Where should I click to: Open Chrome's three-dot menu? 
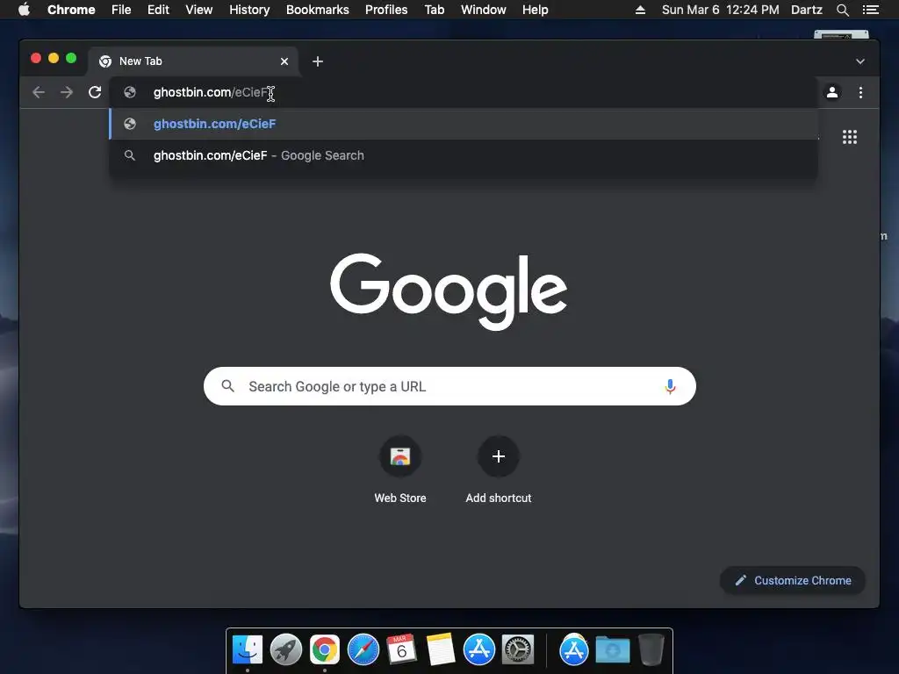pyautogui.click(x=860, y=92)
